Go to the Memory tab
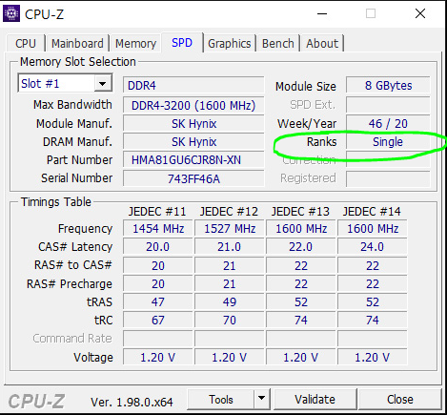This screenshot has height=415, width=447. tap(135, 44)
